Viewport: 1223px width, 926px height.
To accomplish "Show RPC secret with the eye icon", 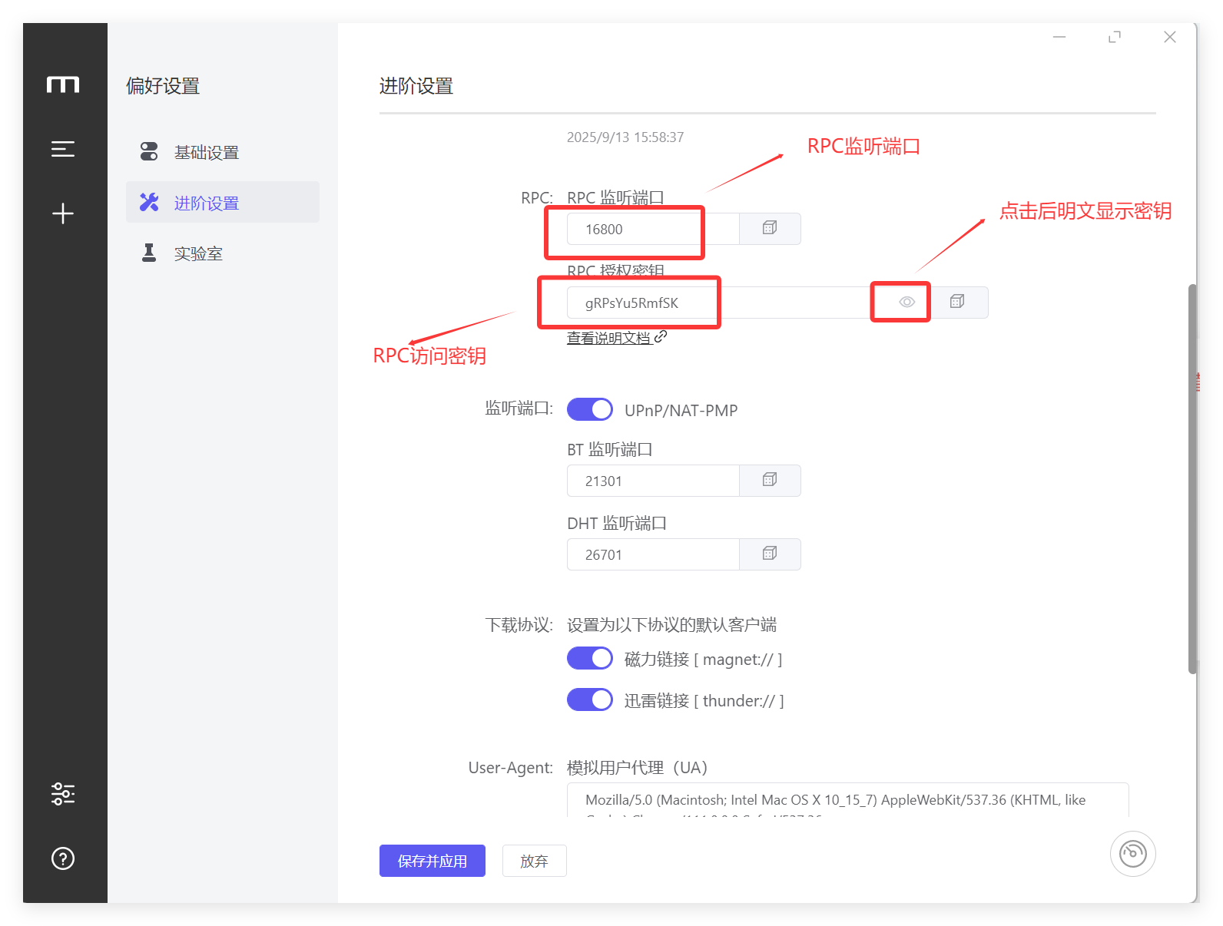I will (906, 303).
